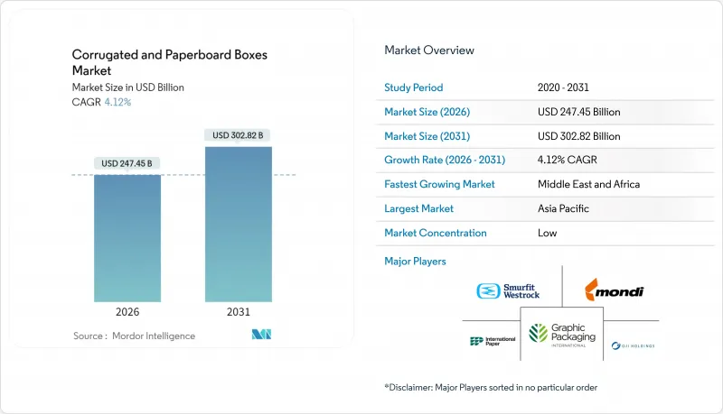Click the Market Overview heading
This screenshot has width=723, height=414.
tap(429, 51)
